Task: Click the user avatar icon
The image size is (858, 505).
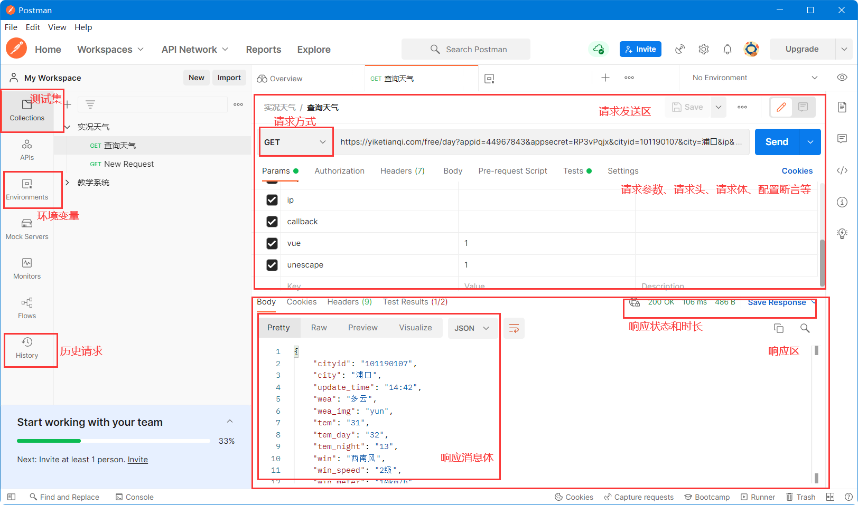Action: coord(751,49)
